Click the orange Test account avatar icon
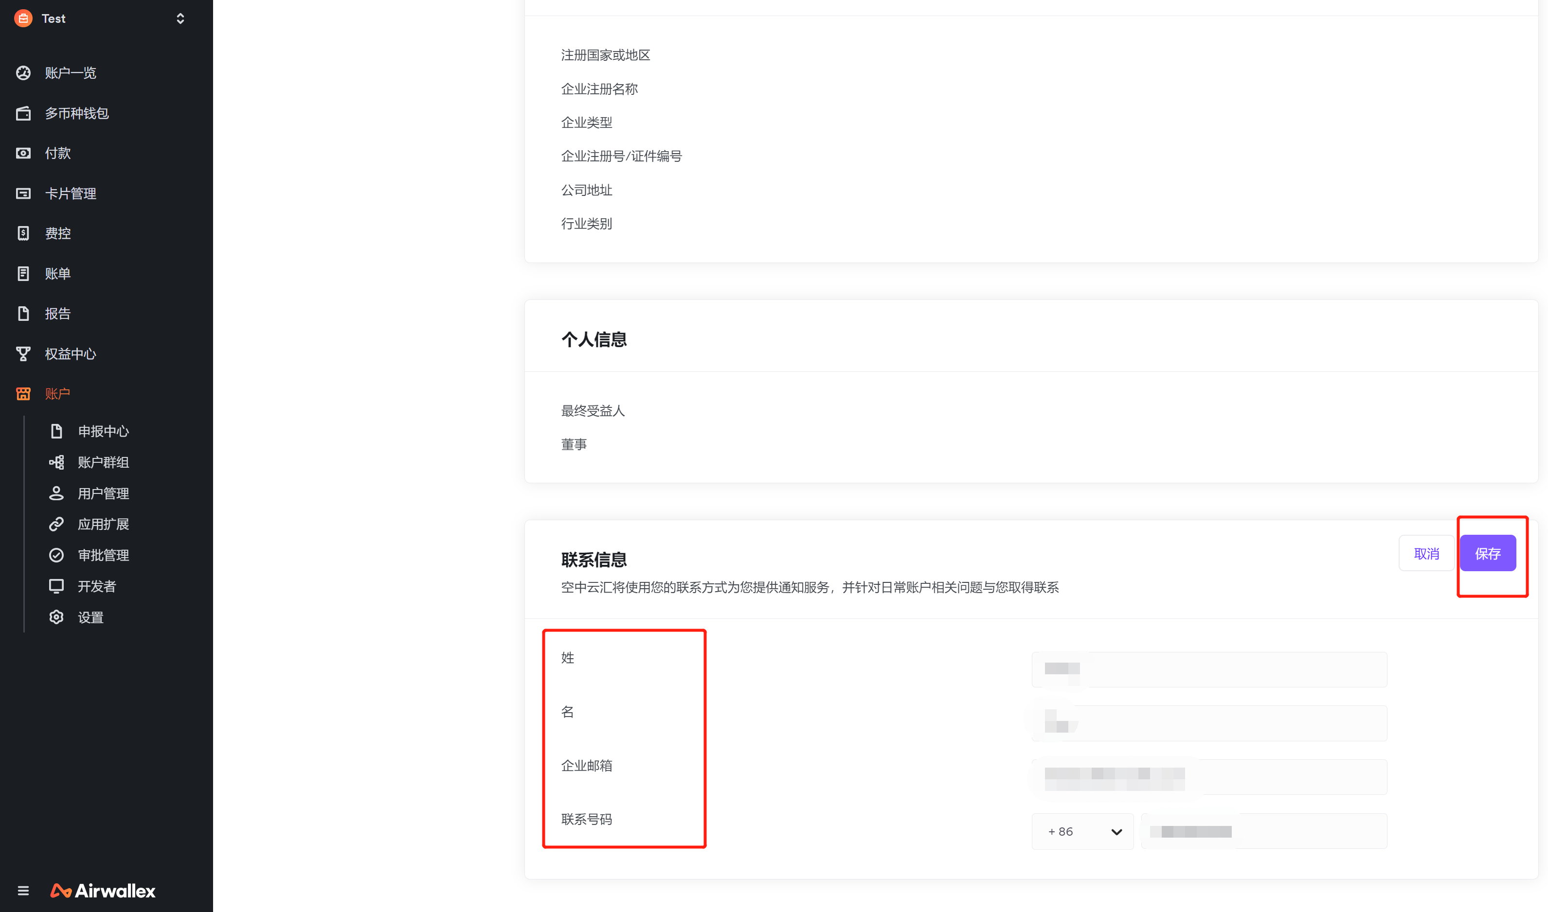Viewport: 1548px width, 912px height. pos(23,18)
